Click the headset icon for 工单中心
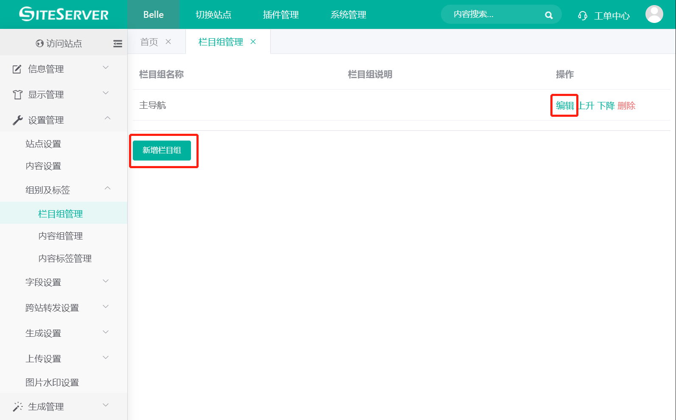The height and width of the screenshot is (420, 676). pos(583,16)
